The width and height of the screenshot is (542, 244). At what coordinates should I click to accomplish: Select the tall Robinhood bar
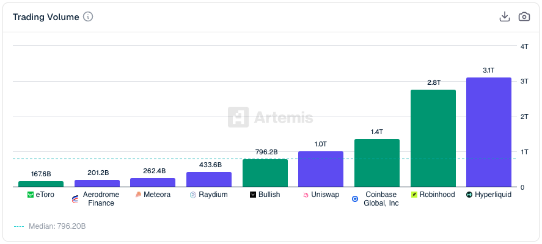(433, 138)
